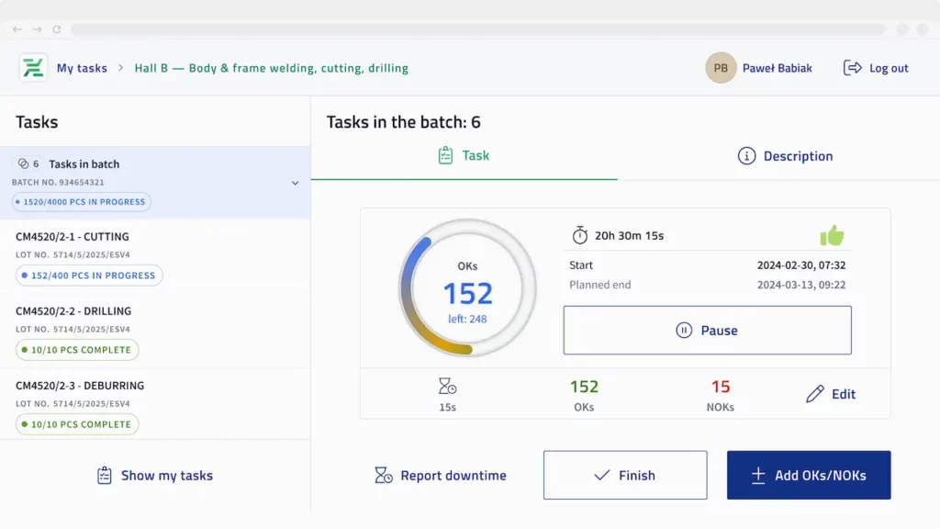Log out of the application

click(876, 68)
